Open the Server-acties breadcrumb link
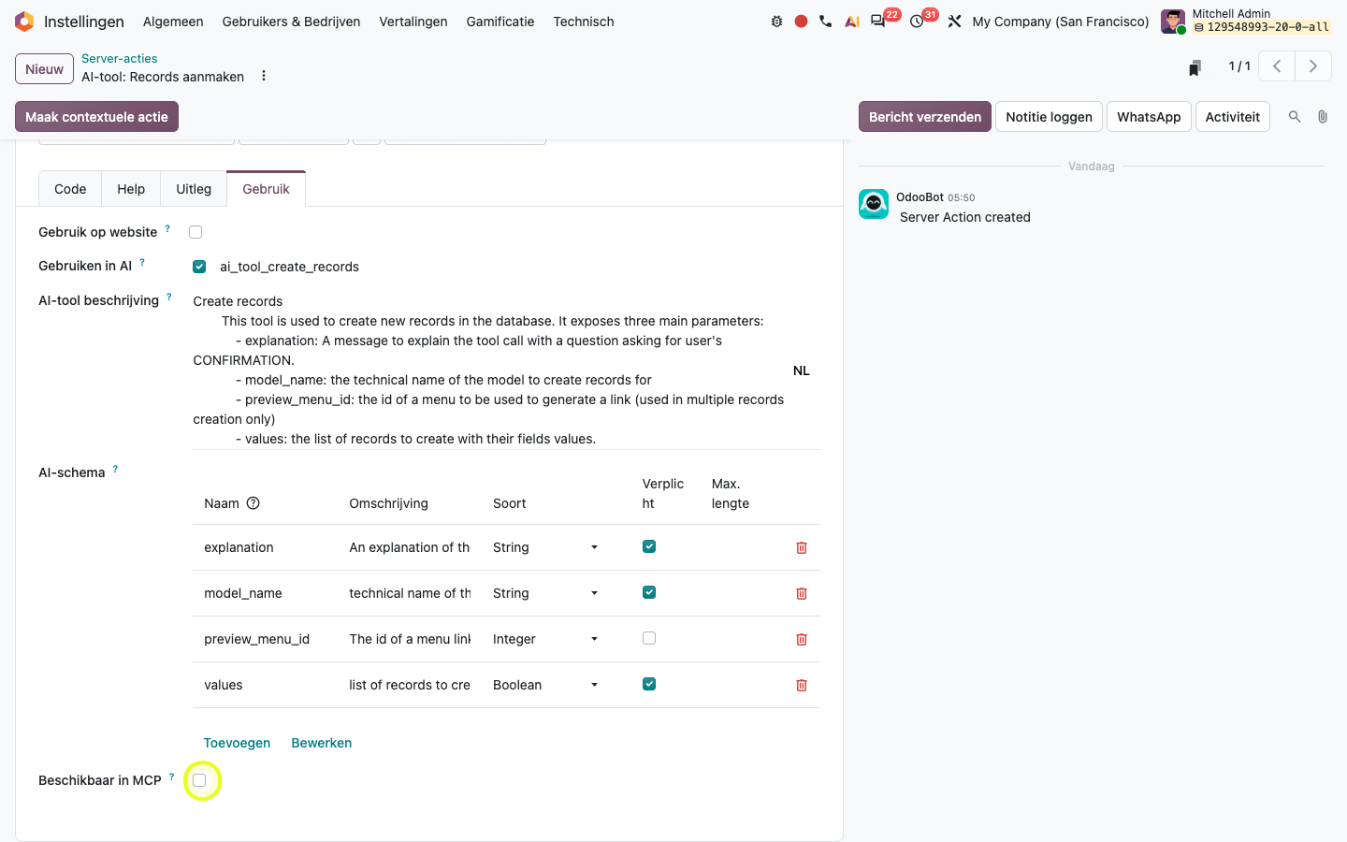The height and width of the screenshot is (842, 1347). (x=120, y=58)
